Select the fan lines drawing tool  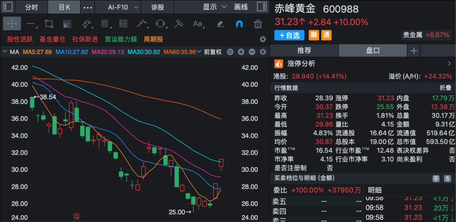coord(68,24)
